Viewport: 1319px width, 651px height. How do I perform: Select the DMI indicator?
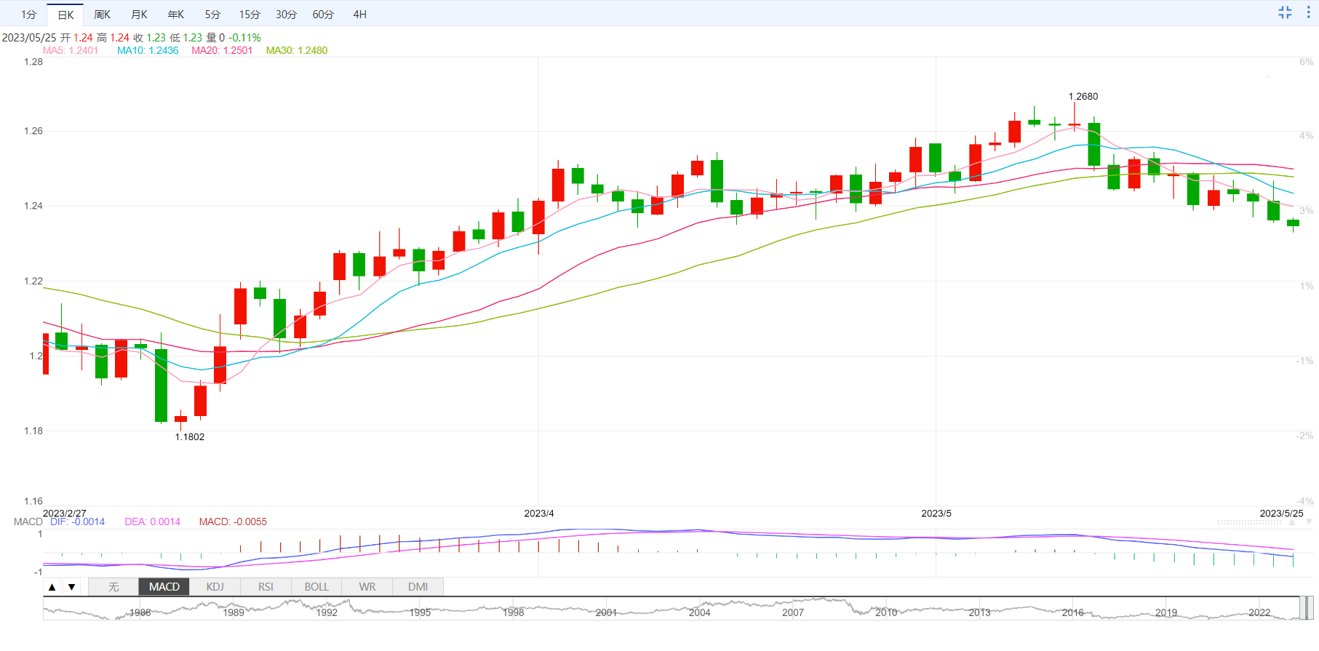click(418, 587)
